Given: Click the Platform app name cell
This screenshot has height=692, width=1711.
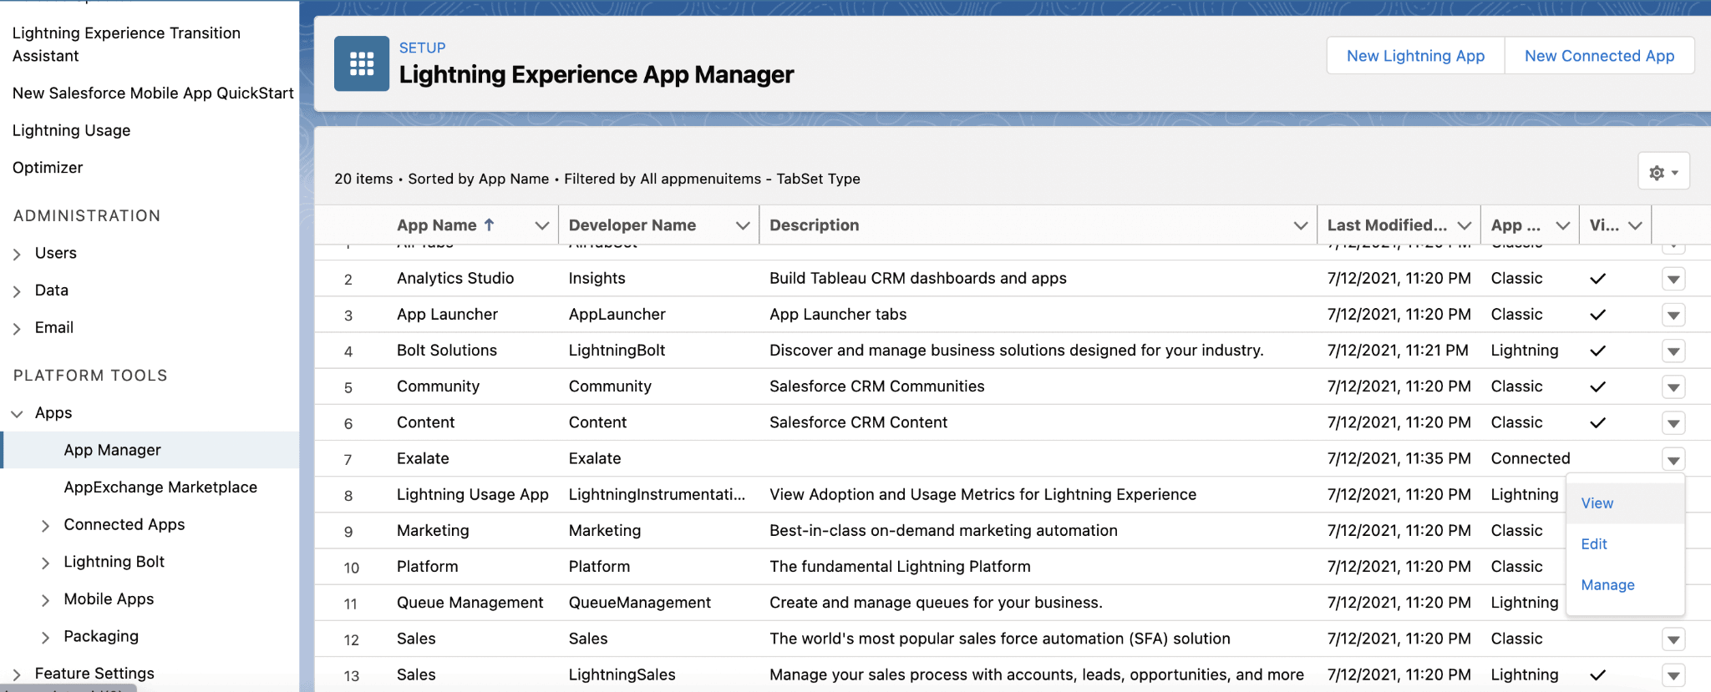Looking at the screenshot, I should (427, 566).
